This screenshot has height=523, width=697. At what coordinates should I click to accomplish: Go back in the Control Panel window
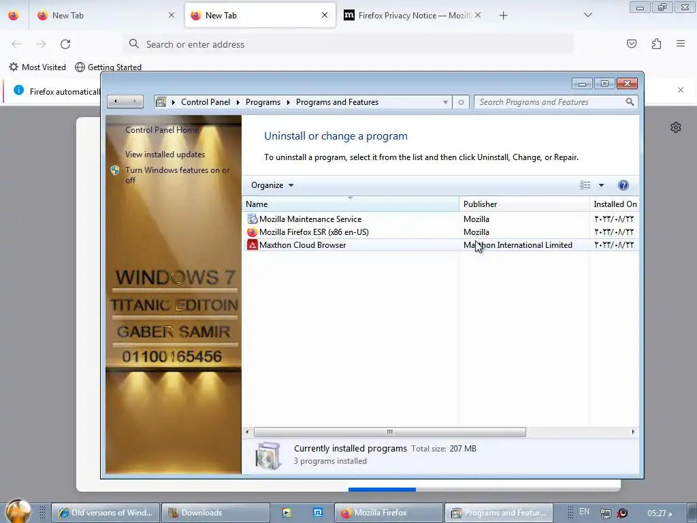(x=116, y=101)
